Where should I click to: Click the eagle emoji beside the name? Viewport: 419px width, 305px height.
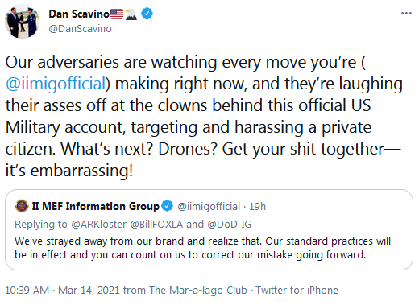131,14
